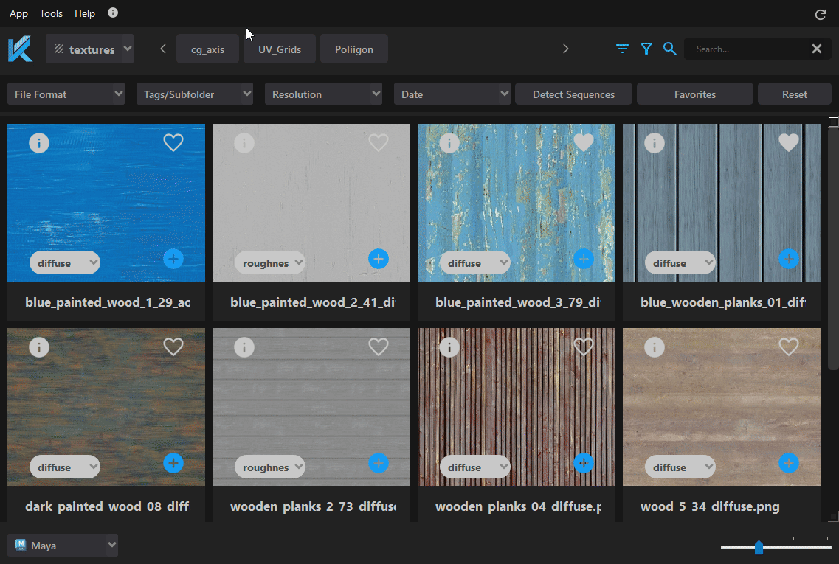Add wood_5_34_diffuse with plus button
The height and width of the screenshot is (564, 839).
[789, 463]
